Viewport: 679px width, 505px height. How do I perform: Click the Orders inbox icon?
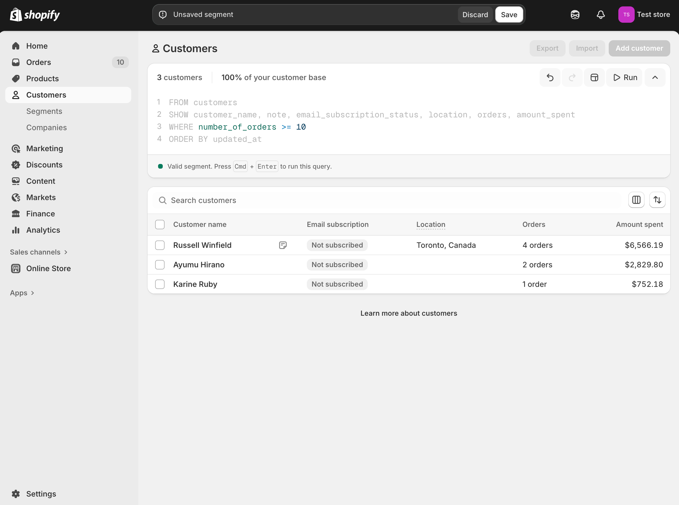pos(16,62)
